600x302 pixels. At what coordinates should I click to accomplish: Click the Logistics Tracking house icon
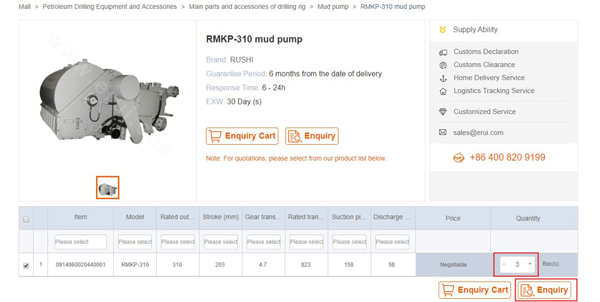point(443,91)
